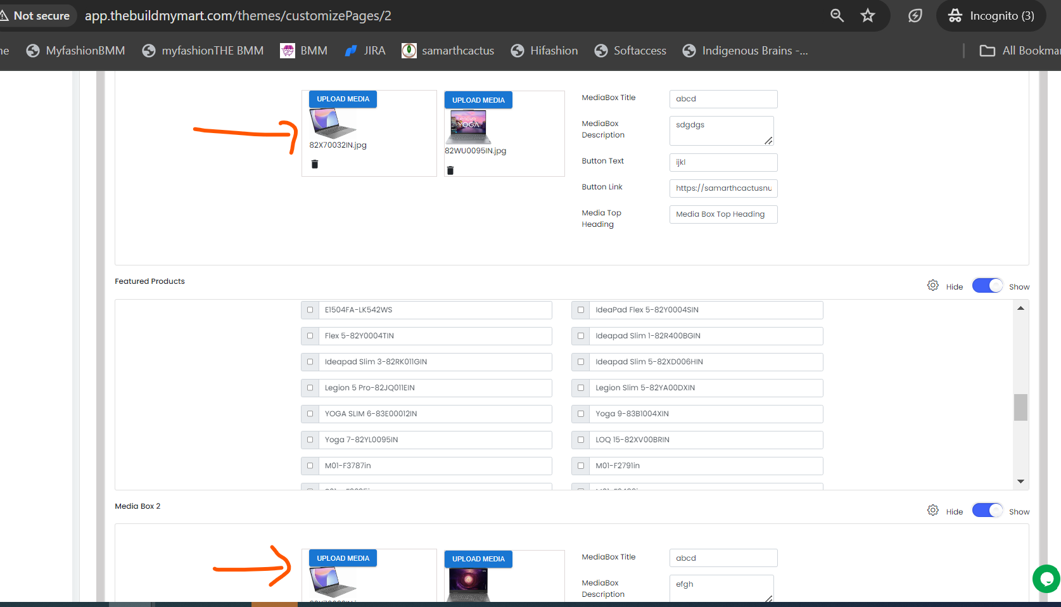The image size is (1061, 607).
Task: Open the myfashionTHE BMM bookmark
Action: pos(203,51)
